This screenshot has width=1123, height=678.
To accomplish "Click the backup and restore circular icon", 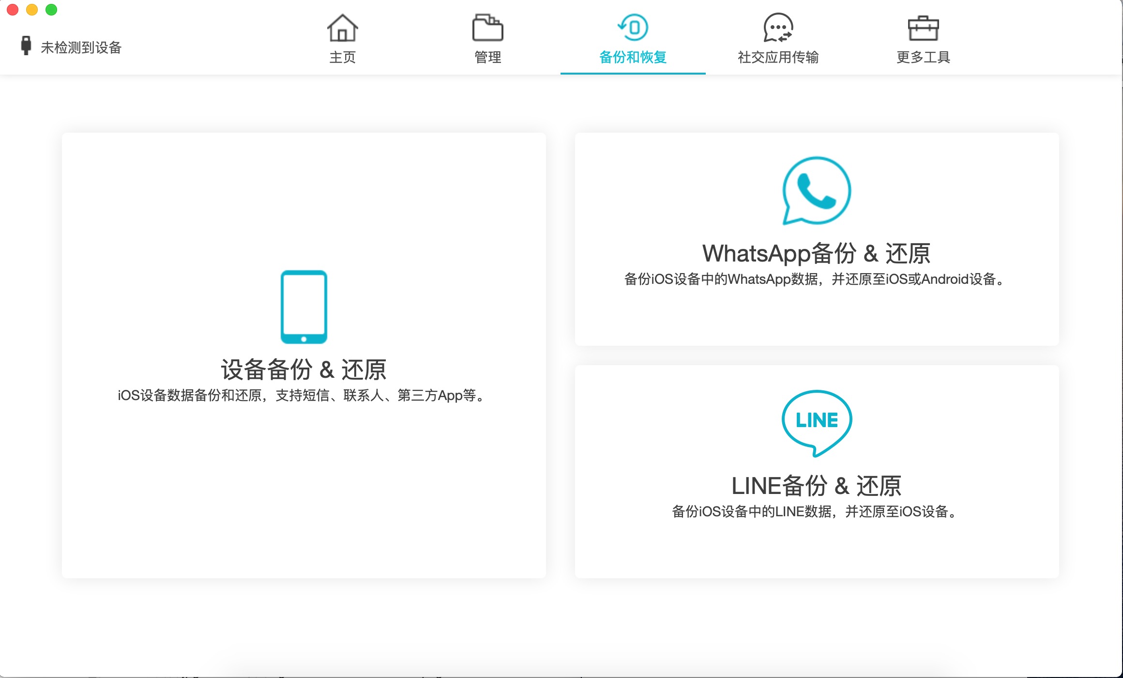I will coord(633,28).
